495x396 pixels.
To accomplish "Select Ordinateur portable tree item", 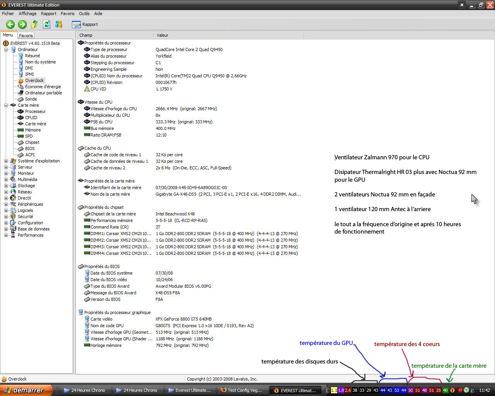I will coord(43,93).
